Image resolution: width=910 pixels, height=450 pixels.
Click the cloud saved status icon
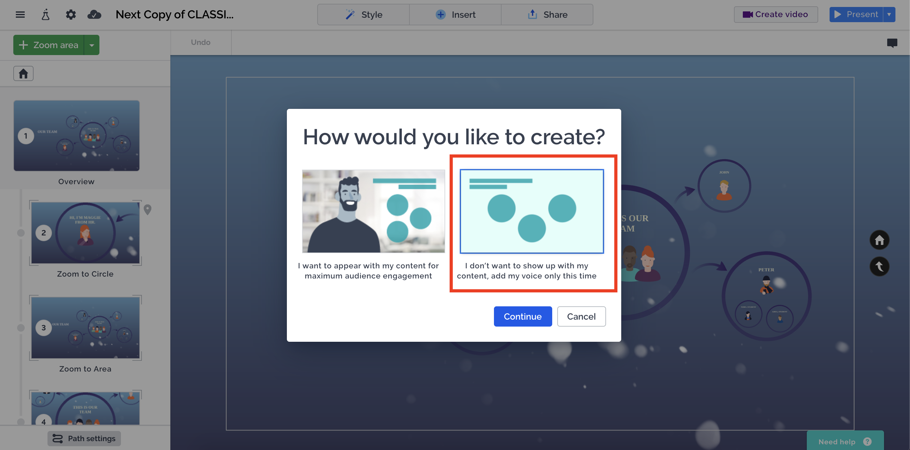click(94, 15)
